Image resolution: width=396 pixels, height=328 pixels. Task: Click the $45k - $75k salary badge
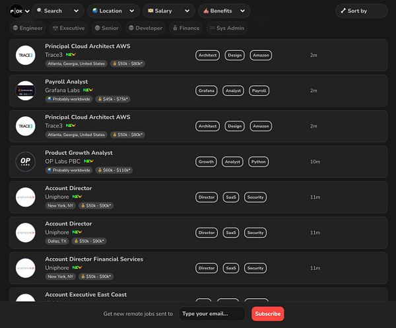[x=113, y=99]
